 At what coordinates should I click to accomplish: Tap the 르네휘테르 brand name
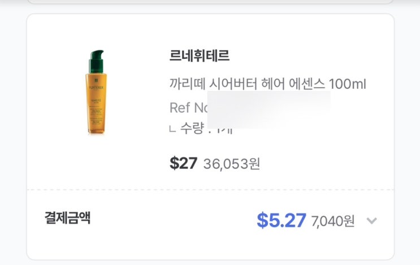coord(200,56)
